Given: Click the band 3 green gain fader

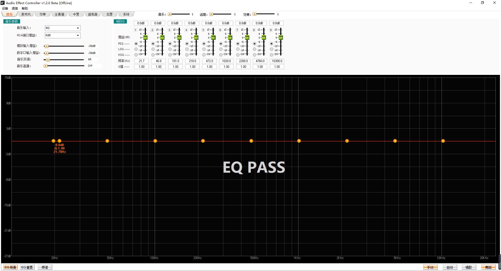Looking at the screenshot, I should [179, 38].
